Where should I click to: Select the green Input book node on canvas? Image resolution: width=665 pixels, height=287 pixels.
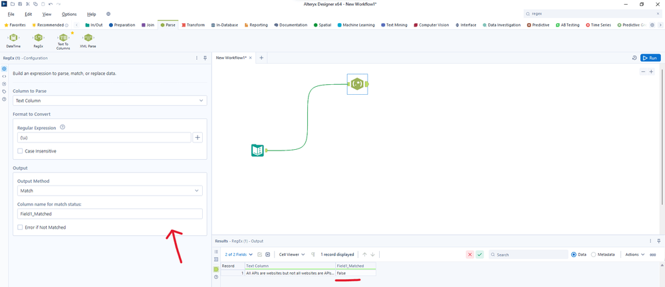click(x=258, y=150)
